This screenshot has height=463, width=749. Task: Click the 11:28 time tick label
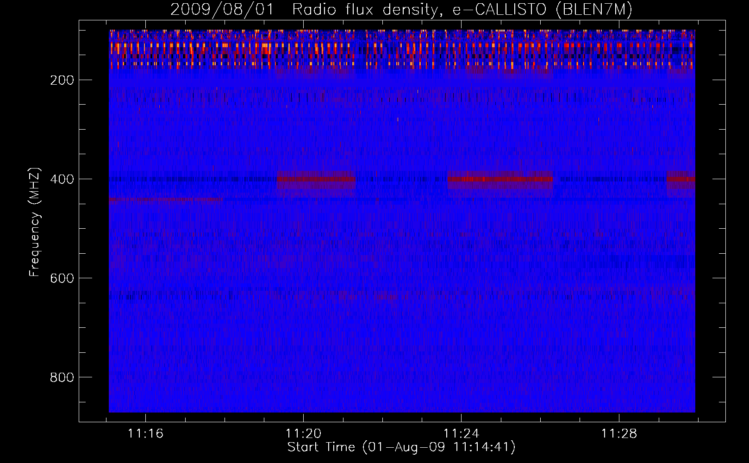click(x=619, y=434)
